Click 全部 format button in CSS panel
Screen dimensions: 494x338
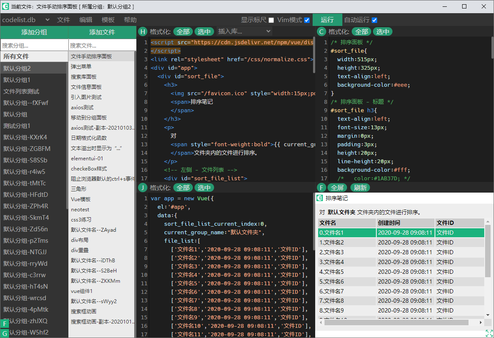click(x=361, y=31)
